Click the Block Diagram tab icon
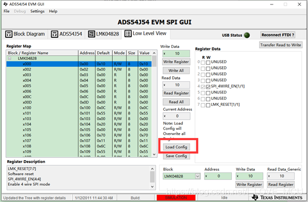Image resolution: width=308 pixels, height=202 pixels. (x=9, y=34)
